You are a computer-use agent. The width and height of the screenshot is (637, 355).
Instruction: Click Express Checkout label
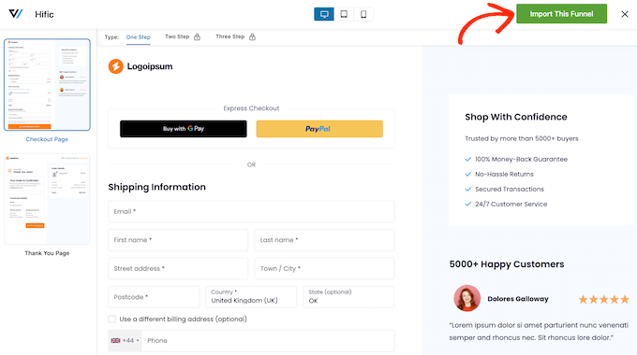tap(251, 108)
